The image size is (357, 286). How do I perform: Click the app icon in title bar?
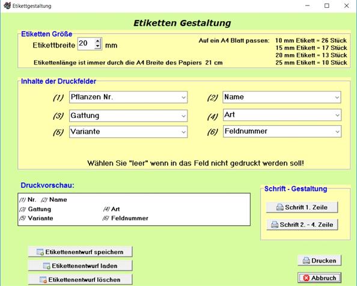[x=7, y=5]
